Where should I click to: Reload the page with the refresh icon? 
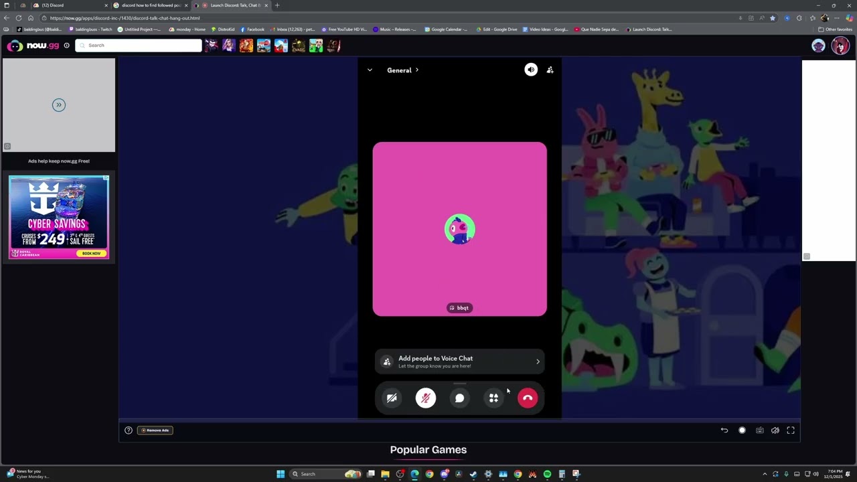(x=19, y=18)
